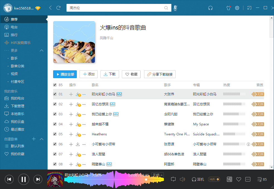Activate voice search microphone
This screenshot has width=274, height=189.
coord(175,8)
